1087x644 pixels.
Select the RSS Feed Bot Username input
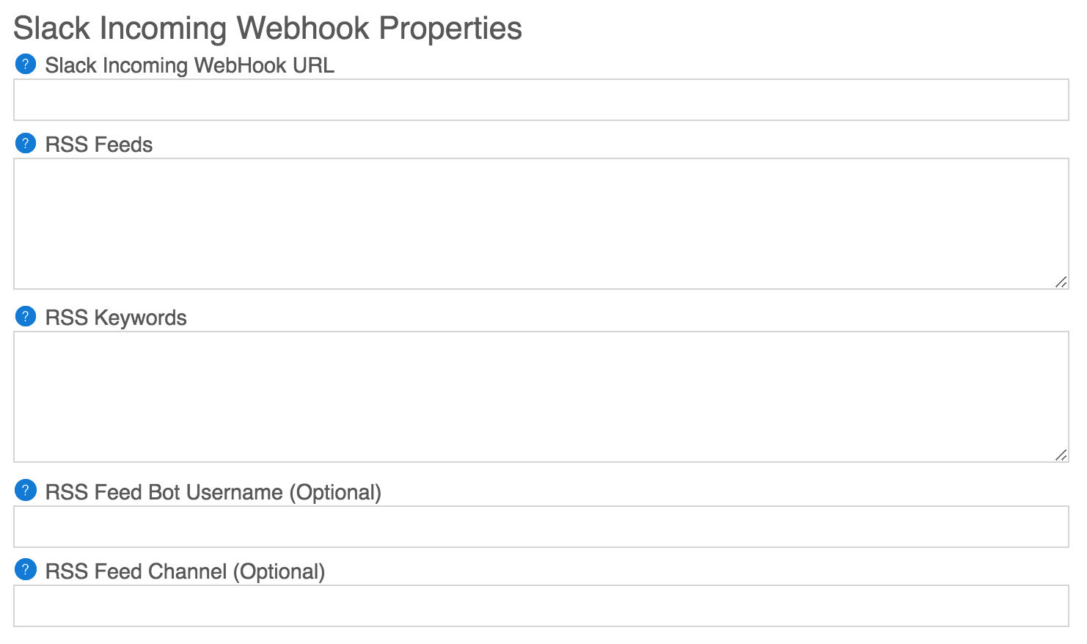point(541,527)
